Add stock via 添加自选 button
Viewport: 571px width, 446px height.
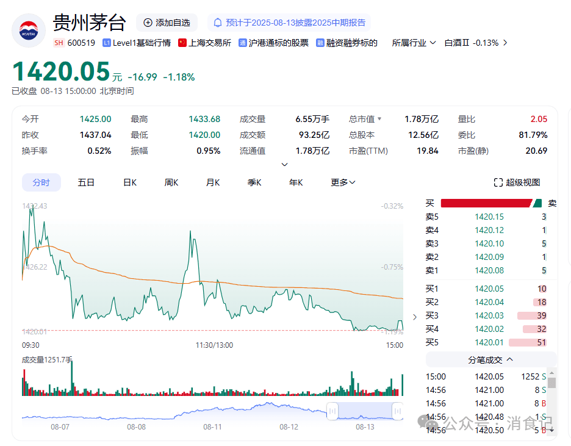tap(167, 23)
